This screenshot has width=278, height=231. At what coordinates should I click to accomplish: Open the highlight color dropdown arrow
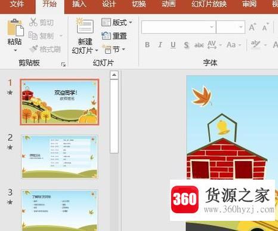click(265, 45)
